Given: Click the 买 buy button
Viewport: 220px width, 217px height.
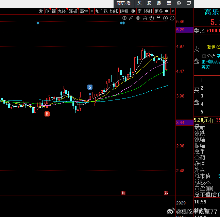Looking at the screenshot, I should tap(139, 3).
